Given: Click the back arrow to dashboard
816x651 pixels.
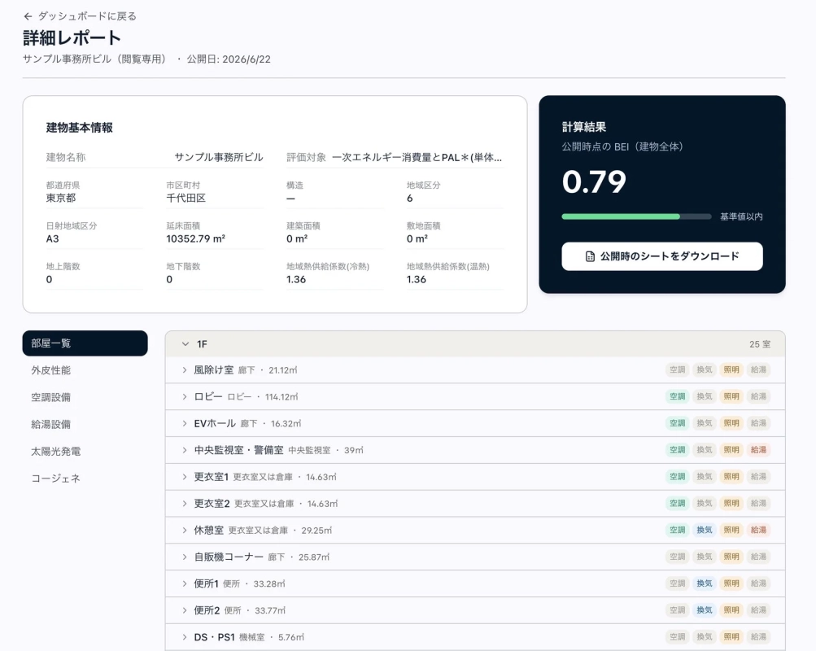Looking at the screenshot, I should tap(28, 16).
